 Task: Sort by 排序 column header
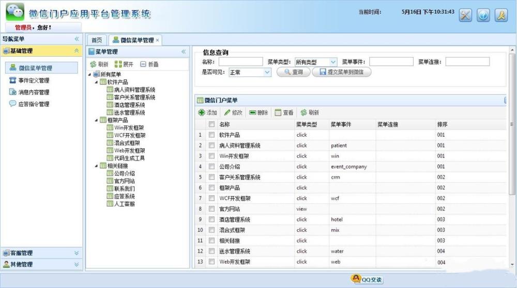point(442,124)
